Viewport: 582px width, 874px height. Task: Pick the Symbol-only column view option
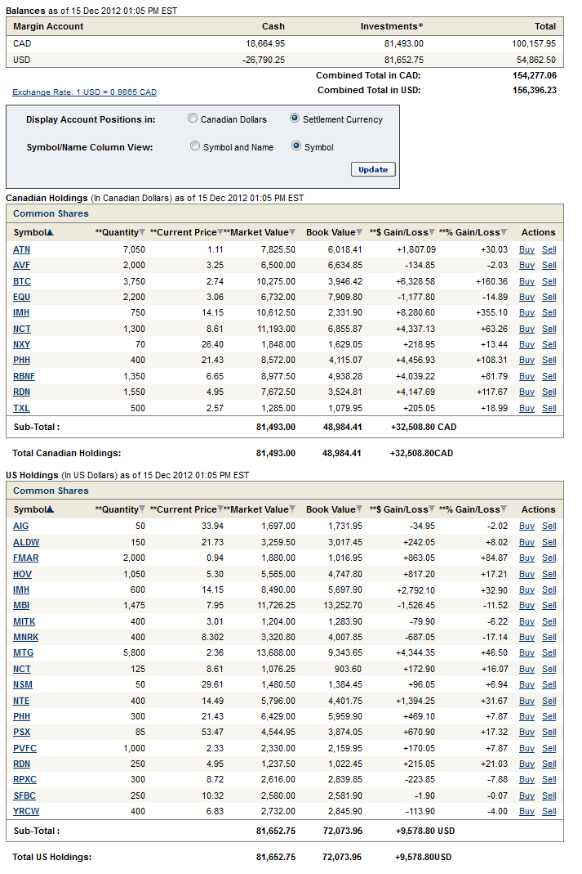pyautogui.click(x=296, y=146)
